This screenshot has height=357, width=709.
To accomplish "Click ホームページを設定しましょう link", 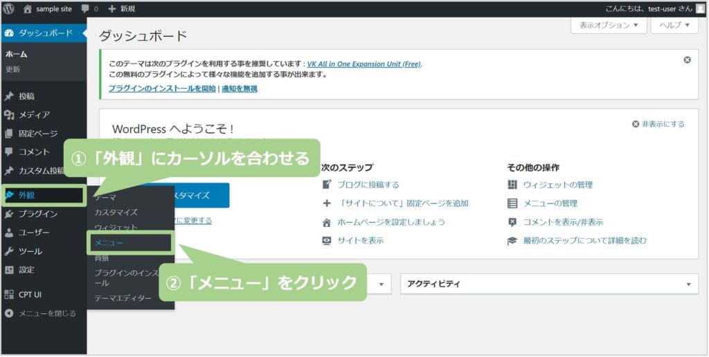I will pyautogui.click(x=391, y=222).
